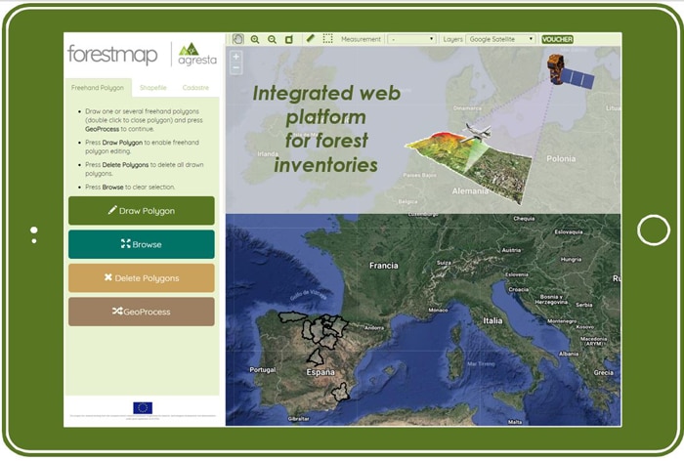Click the European Union flag logo
Screen dimensions: 684x461
click(x=143, y=408)
